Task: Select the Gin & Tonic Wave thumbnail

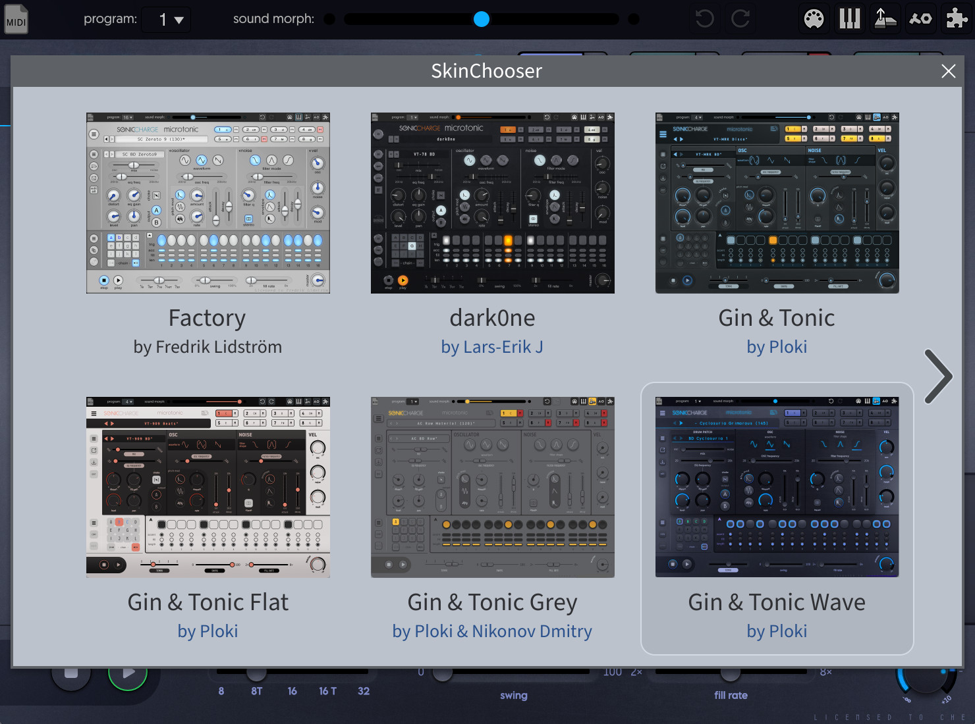Action: click(x=777, y=487)
